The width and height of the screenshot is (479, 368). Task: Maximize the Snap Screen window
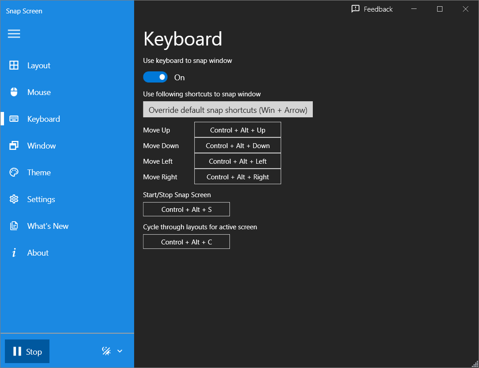pos(440,9)
